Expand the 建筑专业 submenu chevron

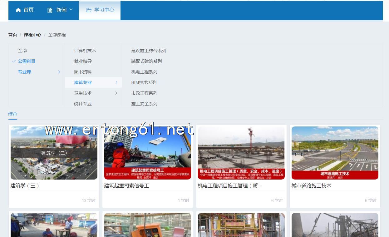[116, 82]
